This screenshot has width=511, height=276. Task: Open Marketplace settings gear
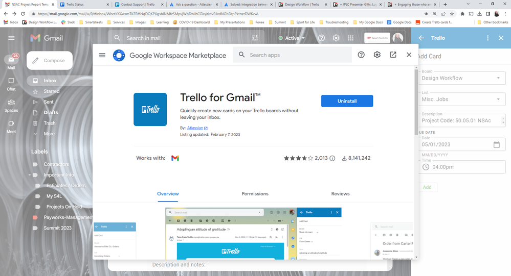click(x=377, y=55)
